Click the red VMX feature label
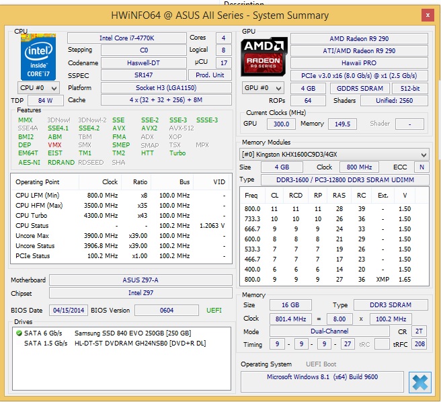 tap(54, 145)
